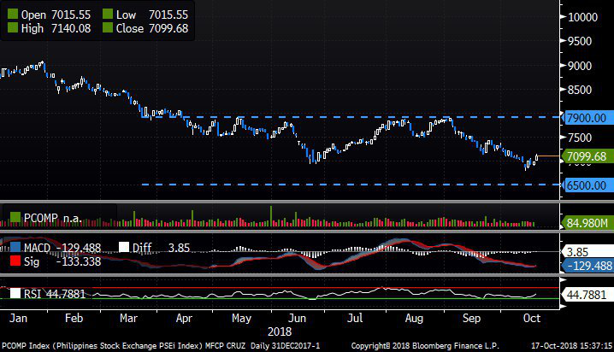
Task: Click the -129.488 MACD value tag
Action: [x=585, y=266]
